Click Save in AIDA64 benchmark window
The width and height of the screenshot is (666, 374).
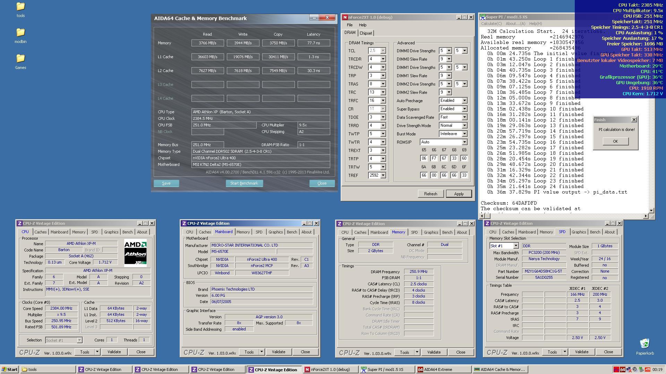(166, 183)
